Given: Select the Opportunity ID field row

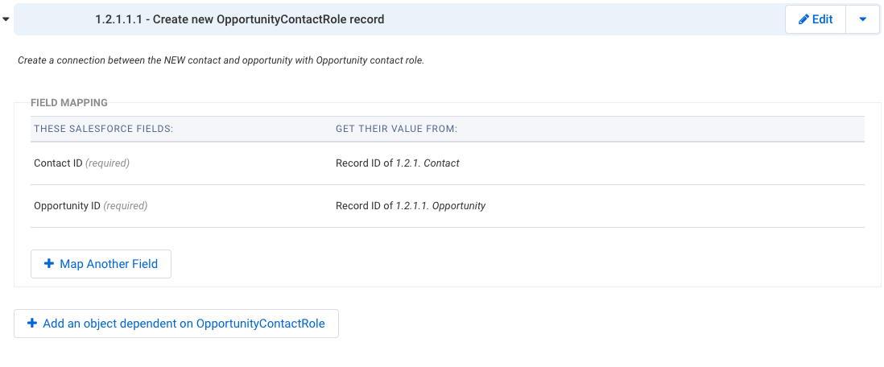Looking at the screenshot, I should coord(447,206).
